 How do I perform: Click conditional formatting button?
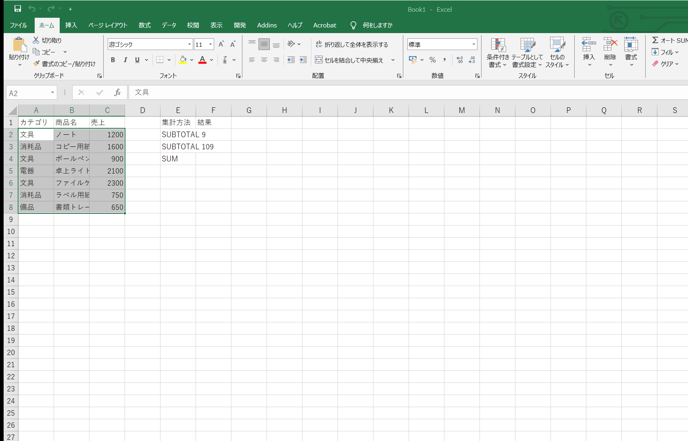pos(498,52)
